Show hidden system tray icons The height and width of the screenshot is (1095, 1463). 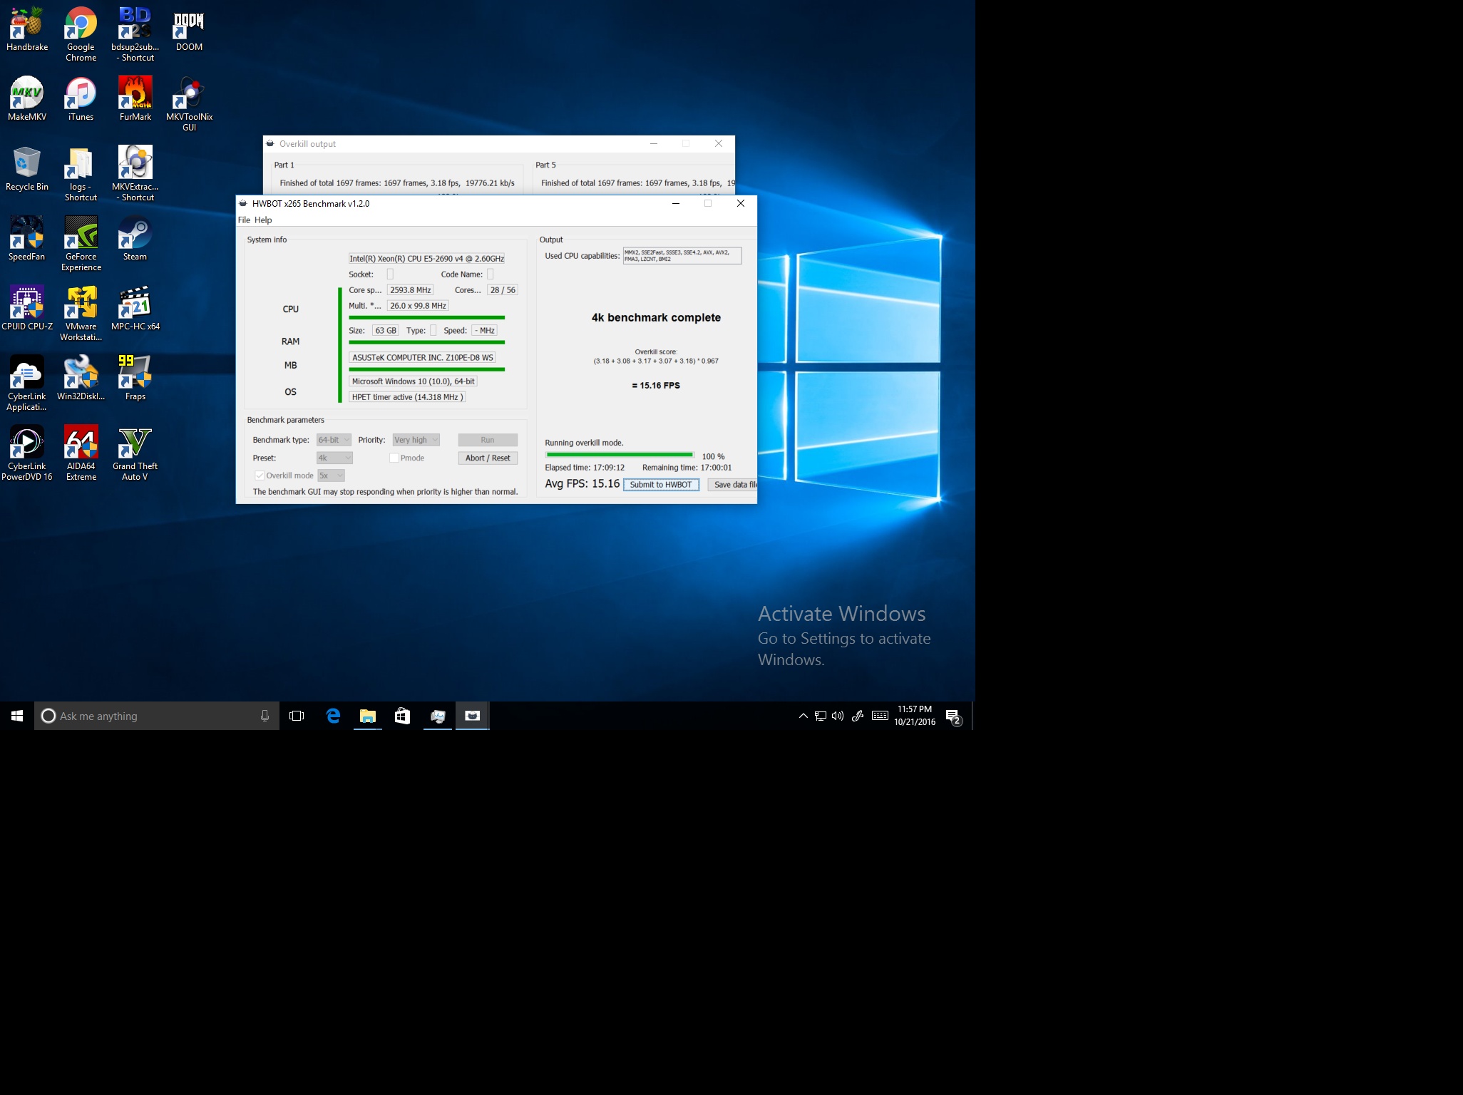click(x=803, y=716)
